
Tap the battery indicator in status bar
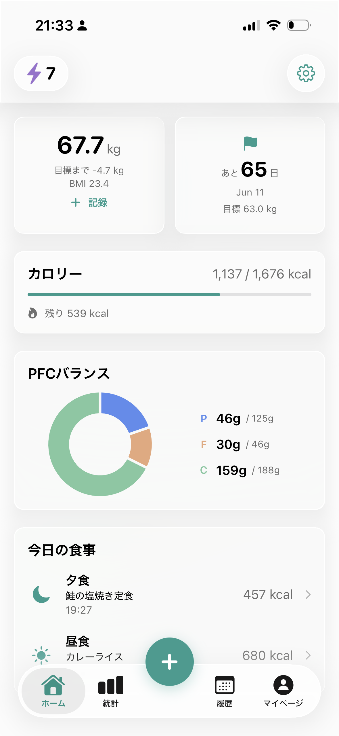299,25
